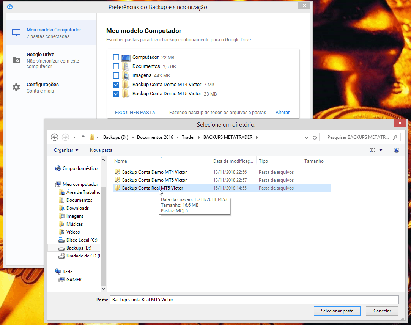
Task: Switch to Google Drive section
Action: (51, 60)
